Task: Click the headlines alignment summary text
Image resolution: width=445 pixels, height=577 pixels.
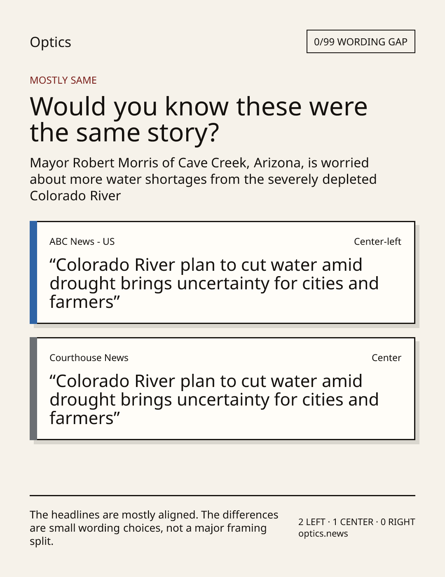Action: [154, 528]
